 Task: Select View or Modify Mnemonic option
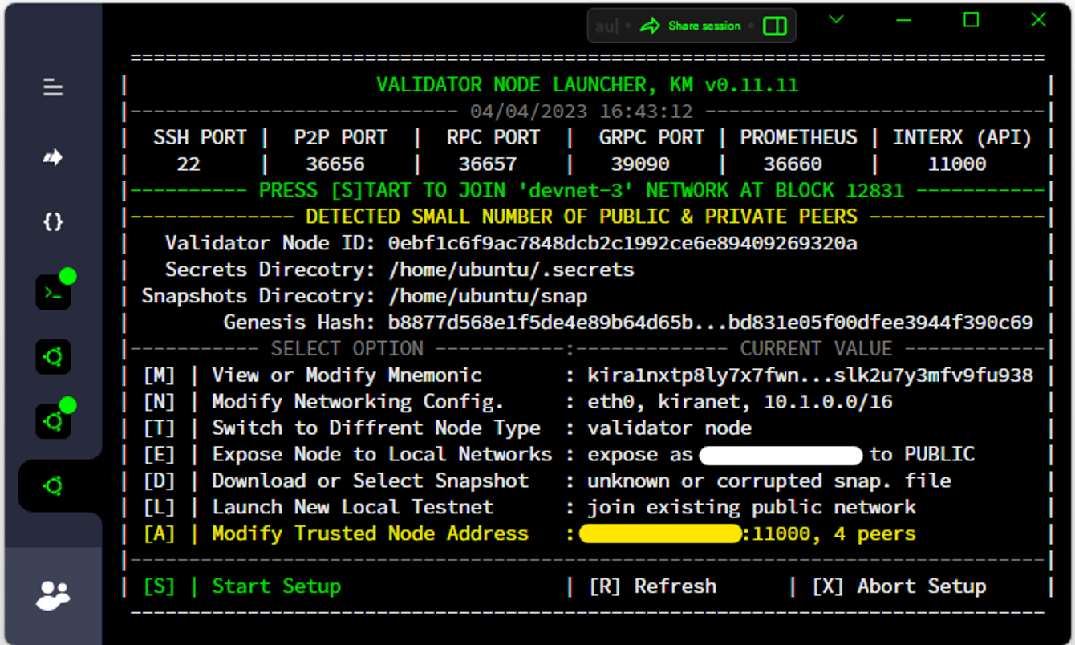point(347,375)
